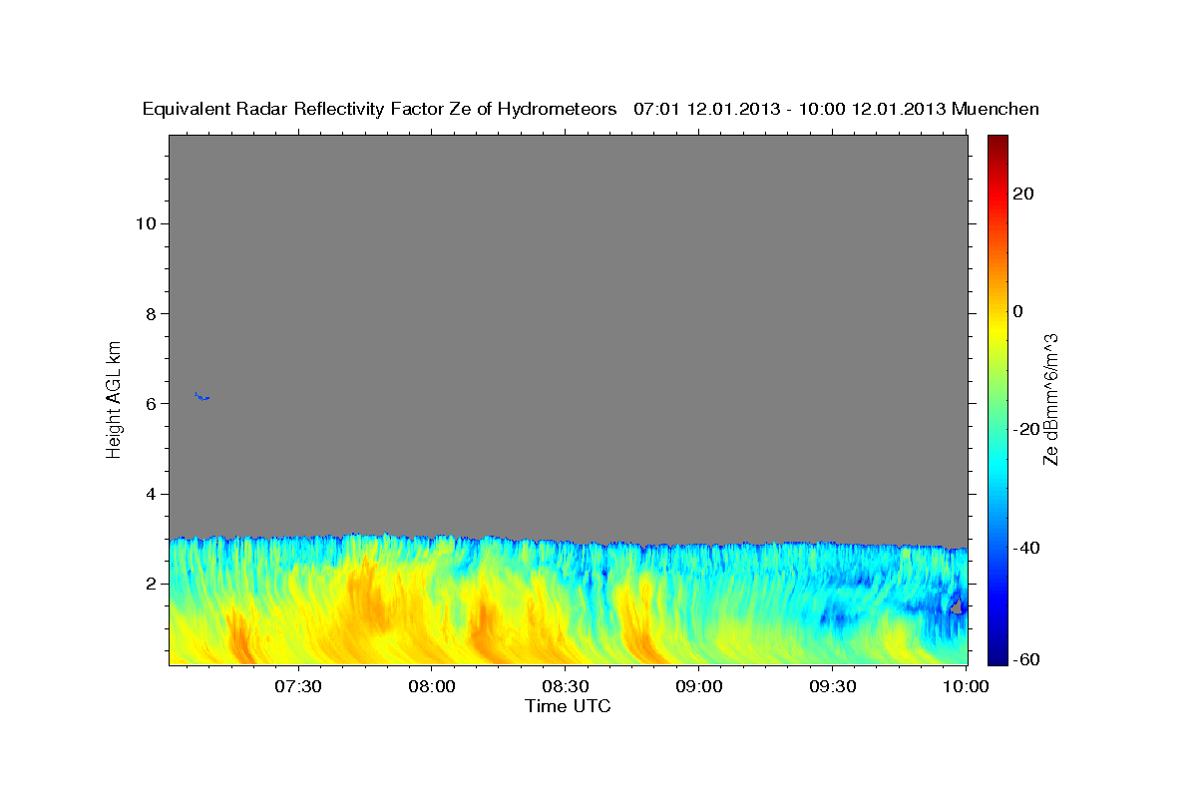
Task: Click the colorbar tick label -60
Action: point(1028,660)
